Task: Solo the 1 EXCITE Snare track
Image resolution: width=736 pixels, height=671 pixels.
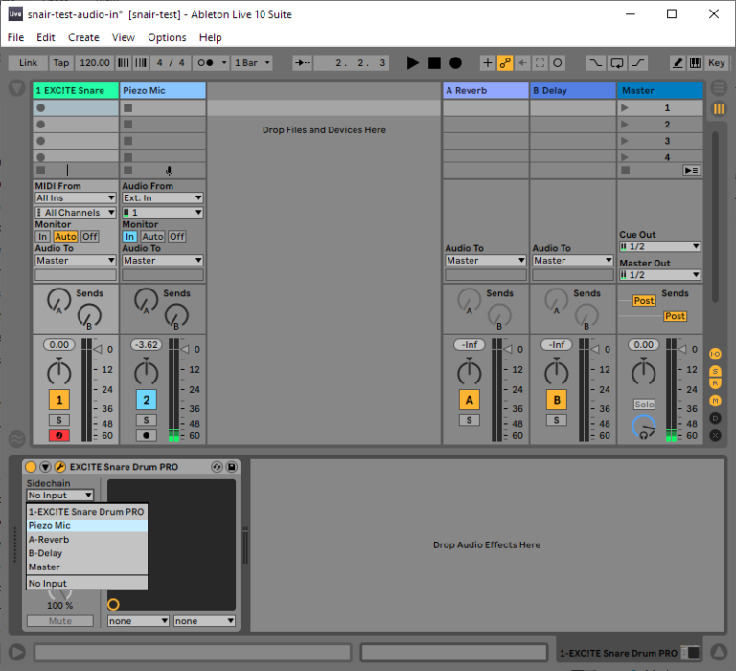Action: (x=59, y=420)
